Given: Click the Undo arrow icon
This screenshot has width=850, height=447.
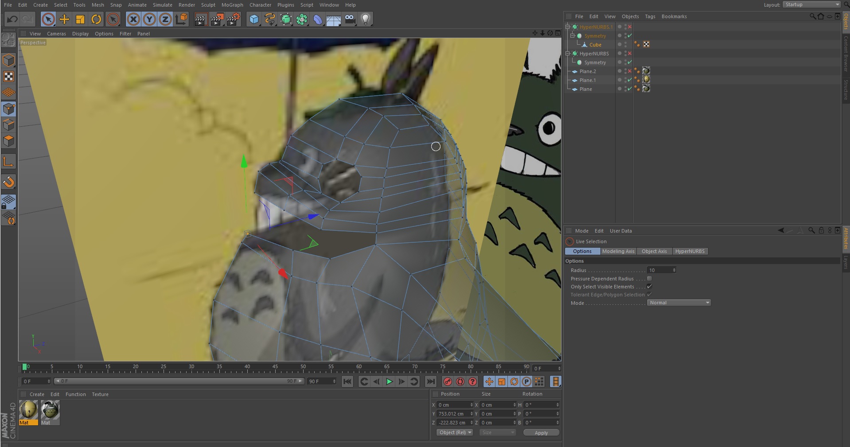Looking at the screenshot, I should (12, 19).
